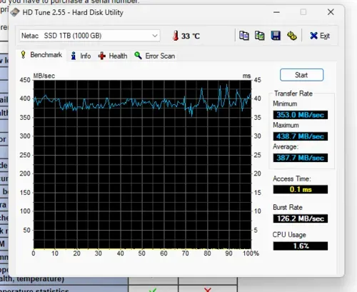Click the Access Time value 0.1 ms

click(x=301, y=189)
